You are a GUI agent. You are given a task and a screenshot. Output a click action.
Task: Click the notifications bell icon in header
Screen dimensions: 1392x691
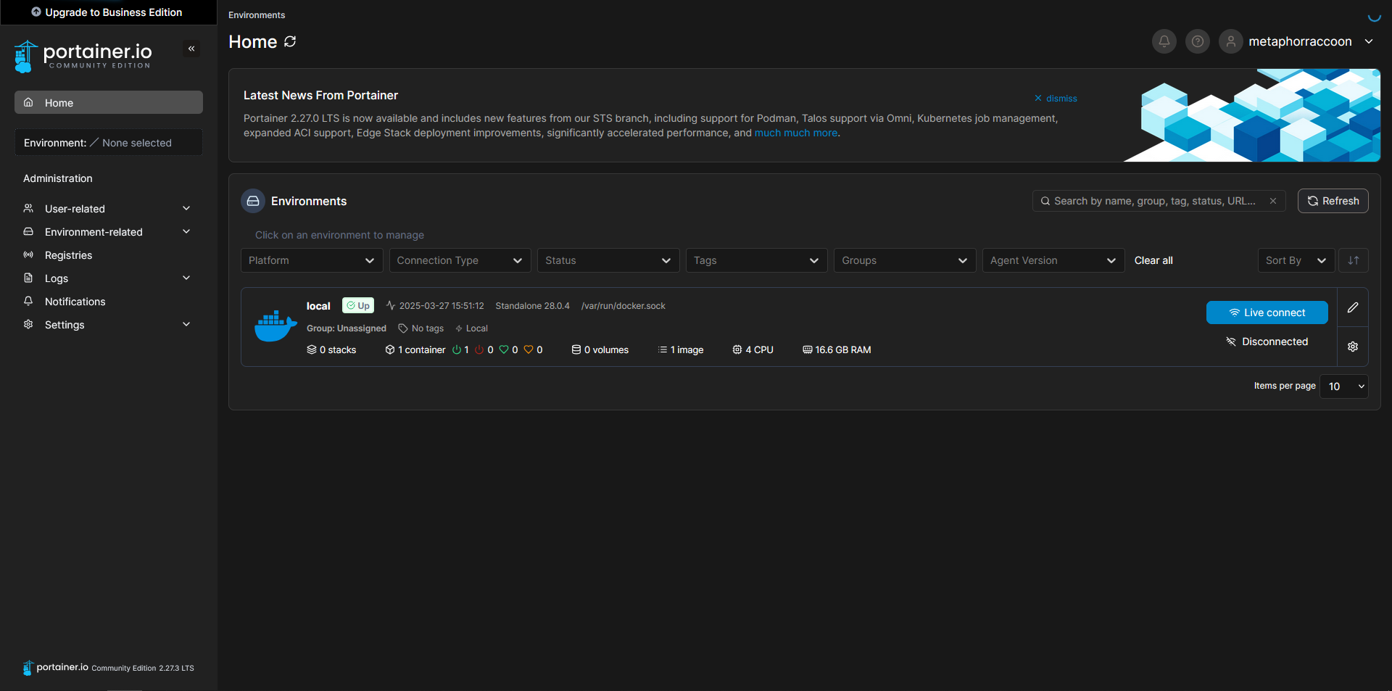[1164, 41]
